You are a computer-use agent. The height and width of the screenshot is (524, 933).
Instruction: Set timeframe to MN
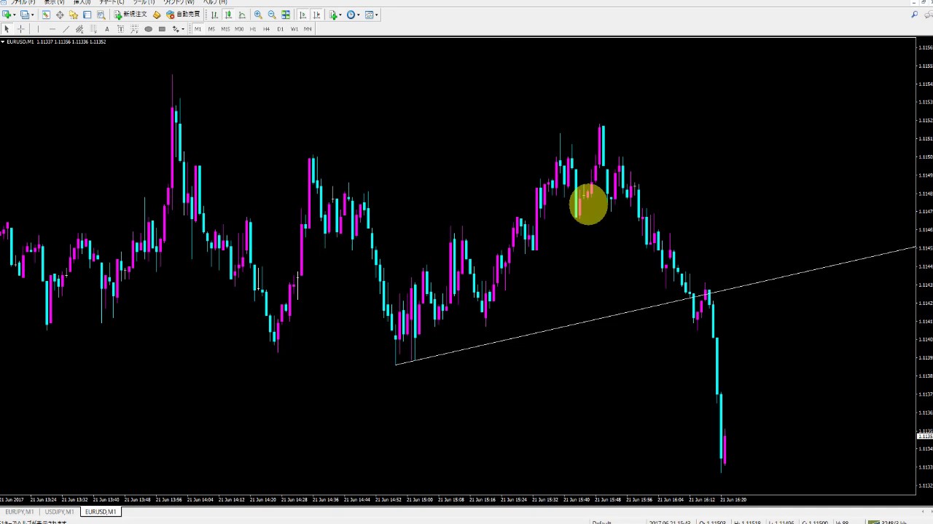[x=308, y=29]
